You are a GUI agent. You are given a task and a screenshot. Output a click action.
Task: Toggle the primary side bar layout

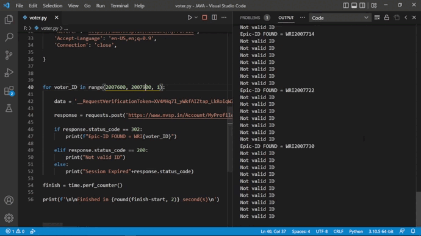tap(346, 5)
